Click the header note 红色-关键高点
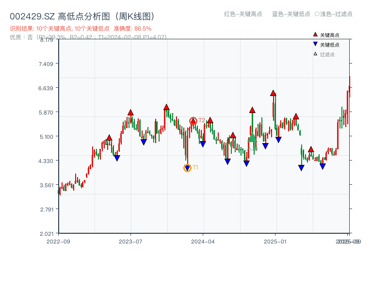 (243, 14)
